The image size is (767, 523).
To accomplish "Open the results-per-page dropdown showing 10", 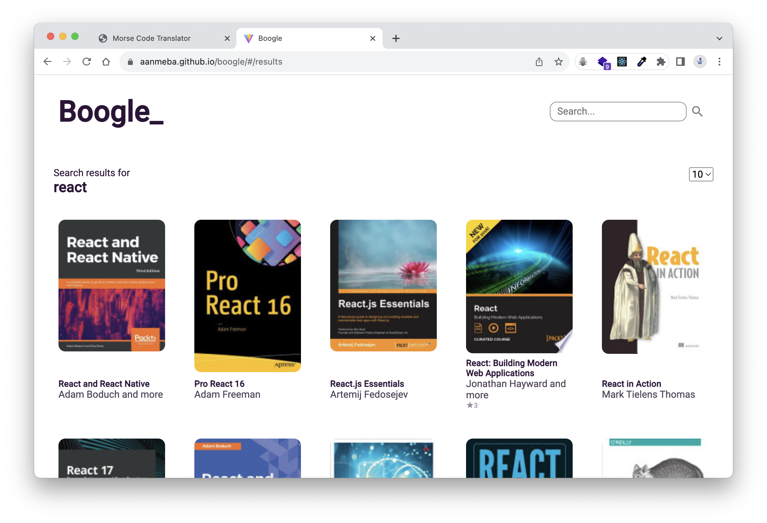I will point(701,174).
